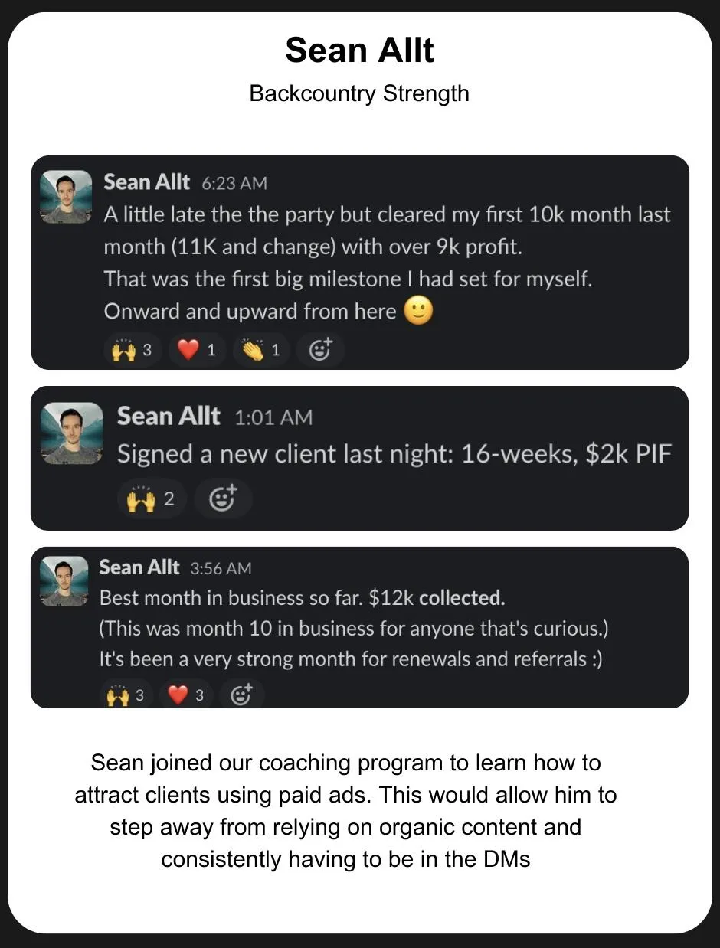720x948 pixels.
Task: Click raised hands reaction on new client message
Action: click(x=152, y=499)
